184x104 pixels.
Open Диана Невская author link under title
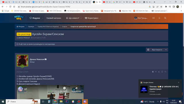pyautogui.click(x=24, y=38)
